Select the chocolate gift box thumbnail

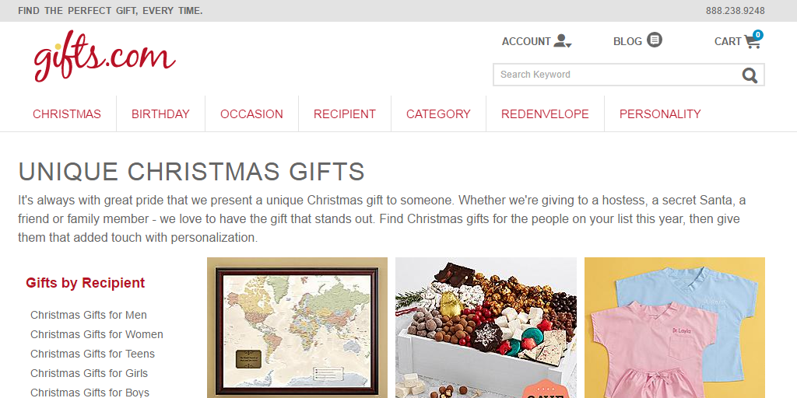(486, 328)
